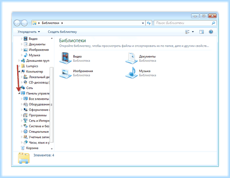Click the help question mark icon
Screen dimensions: 230x178
[211, 32]
